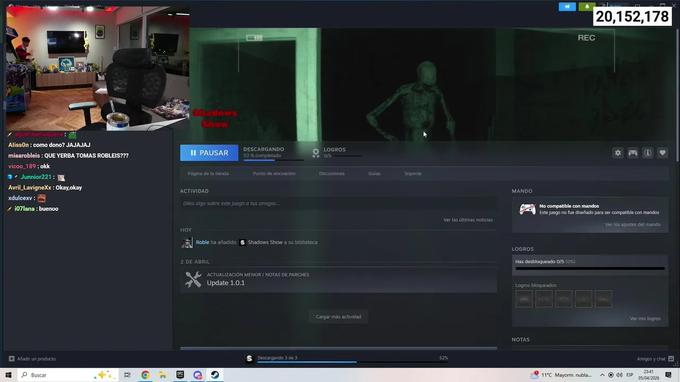The width and height of the screenshot is (680, 382).
Task: Open the game info icon
Action: click(x=648, y=153)
